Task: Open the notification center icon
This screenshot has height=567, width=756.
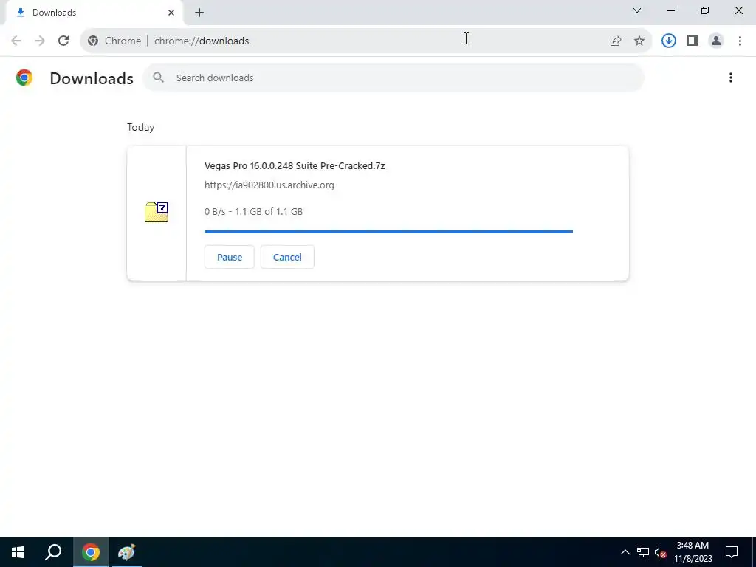Action: 732,552
